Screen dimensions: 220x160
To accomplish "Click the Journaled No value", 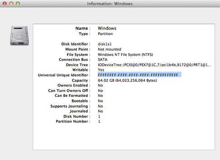I will tap(100, 111).
